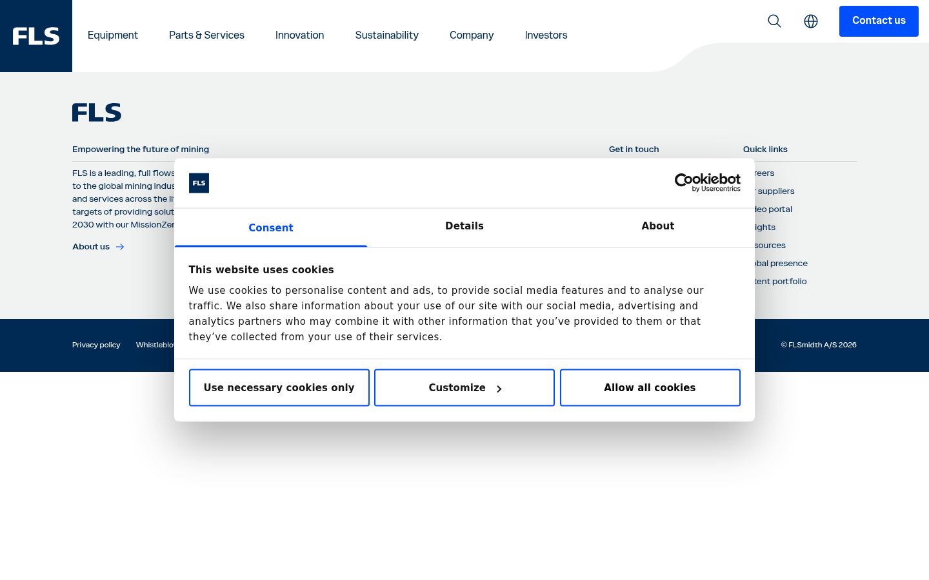Click the Get in touch heading
The image size is (929, 580).
pos(634,149)
